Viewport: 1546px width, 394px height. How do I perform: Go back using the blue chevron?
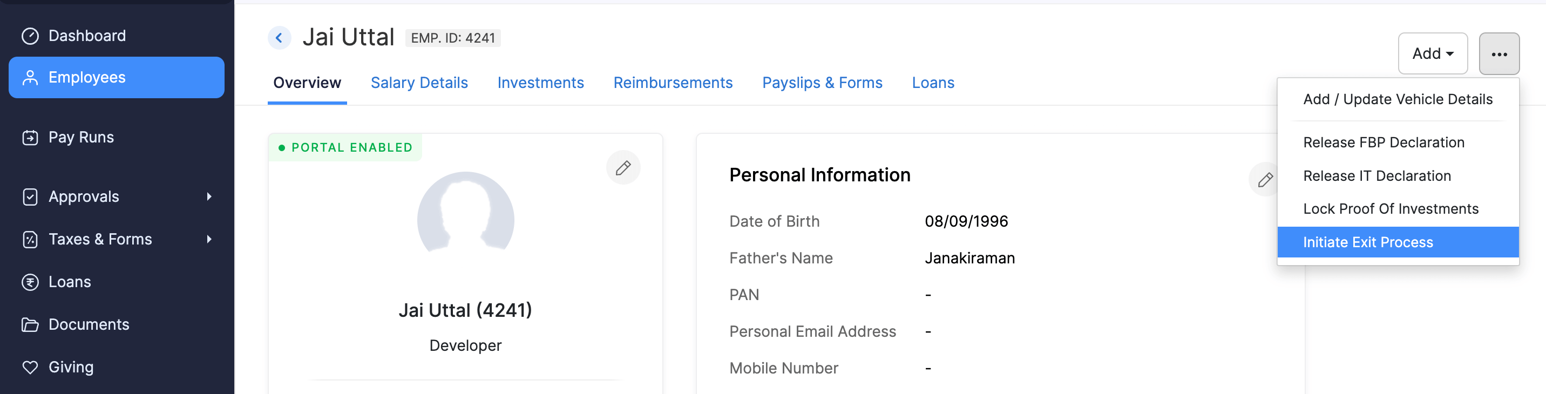(279, 38)
